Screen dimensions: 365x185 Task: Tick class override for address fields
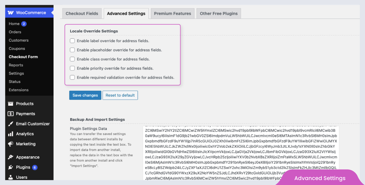(72, 59)
